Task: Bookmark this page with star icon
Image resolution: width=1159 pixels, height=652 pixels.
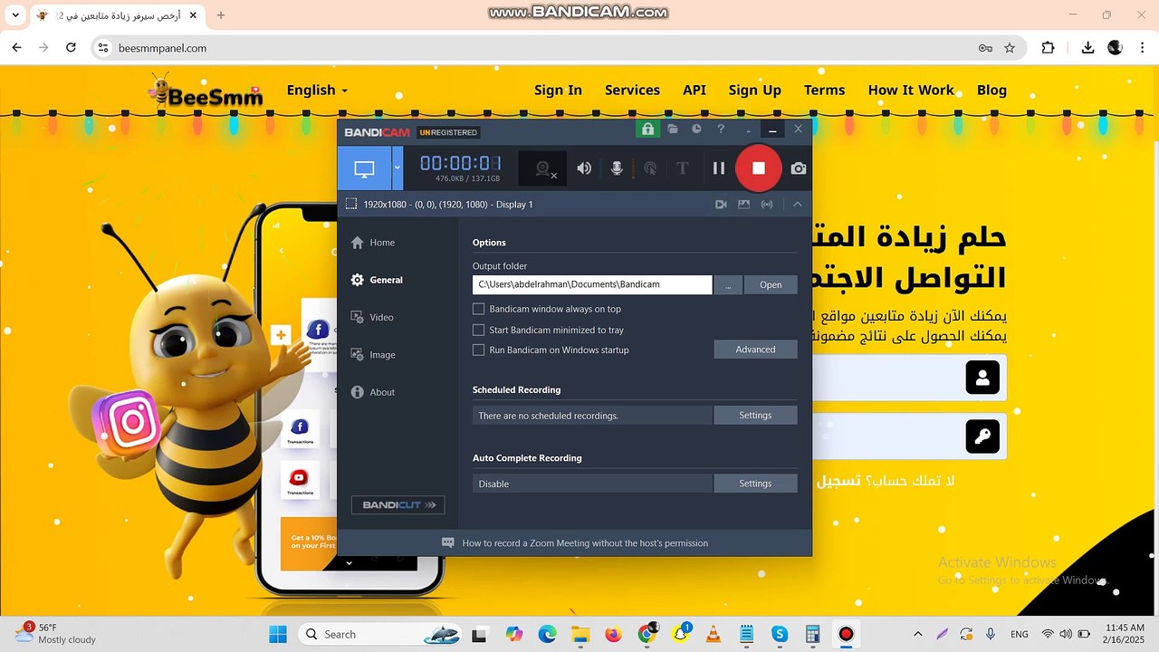Action: coord(1010,48)
